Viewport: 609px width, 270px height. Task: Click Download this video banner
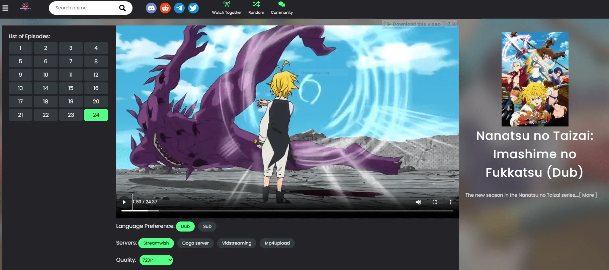[x=414, y=24]
